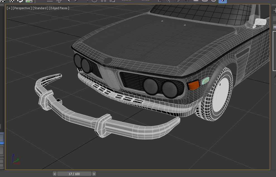Select the outermost left headlight lens

click(78, 61)
